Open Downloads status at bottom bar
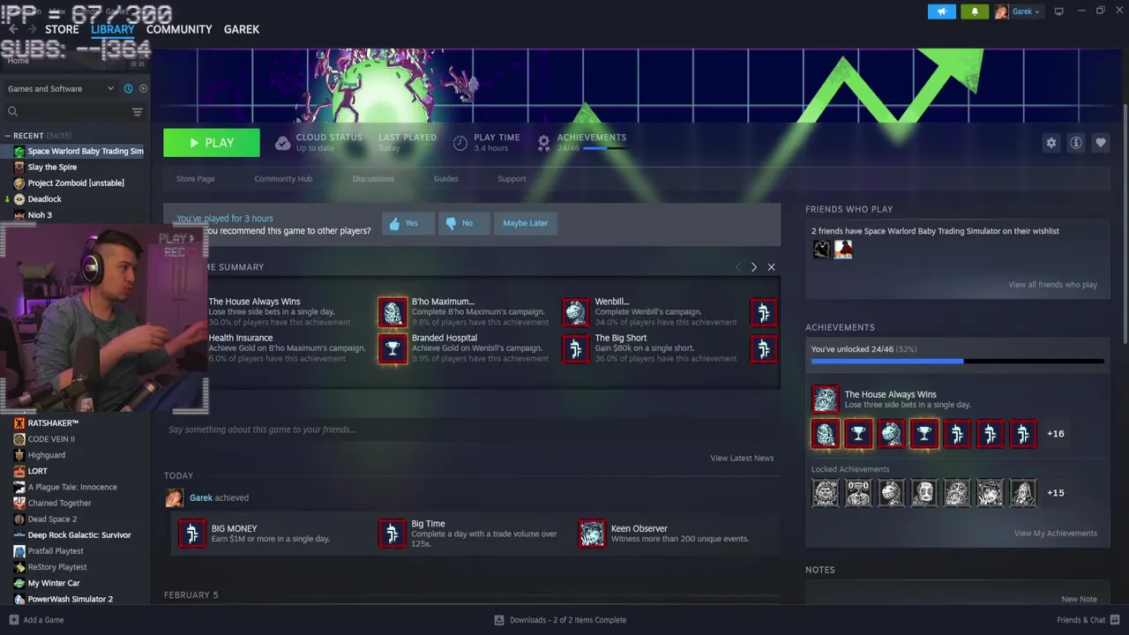 pos(560,620)
